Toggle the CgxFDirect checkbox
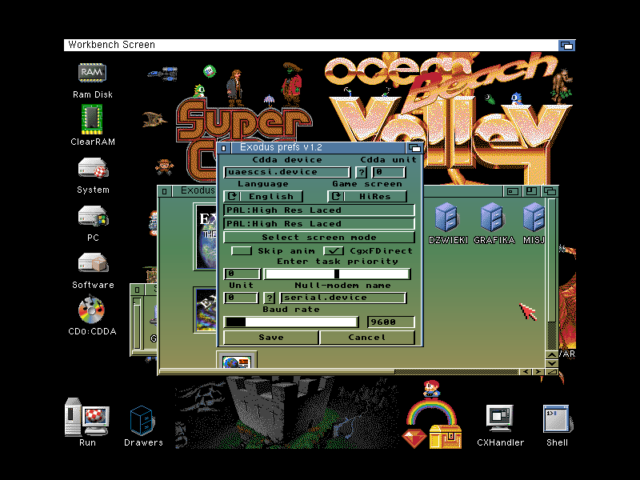 334,250
